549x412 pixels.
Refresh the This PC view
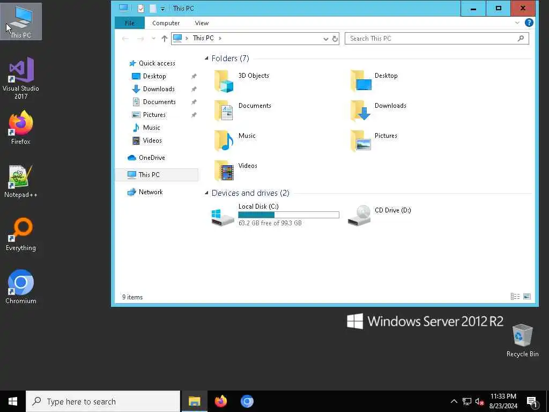335,39
